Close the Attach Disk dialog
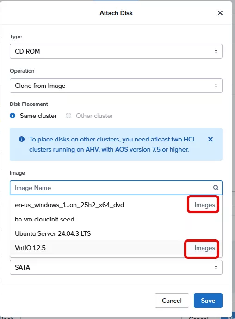Screen dimensions: 235x319 point(220,13)
